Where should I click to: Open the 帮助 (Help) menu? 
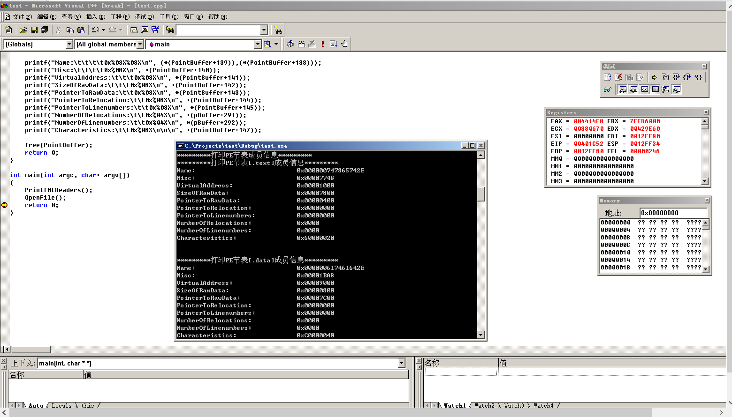point(217,17)
